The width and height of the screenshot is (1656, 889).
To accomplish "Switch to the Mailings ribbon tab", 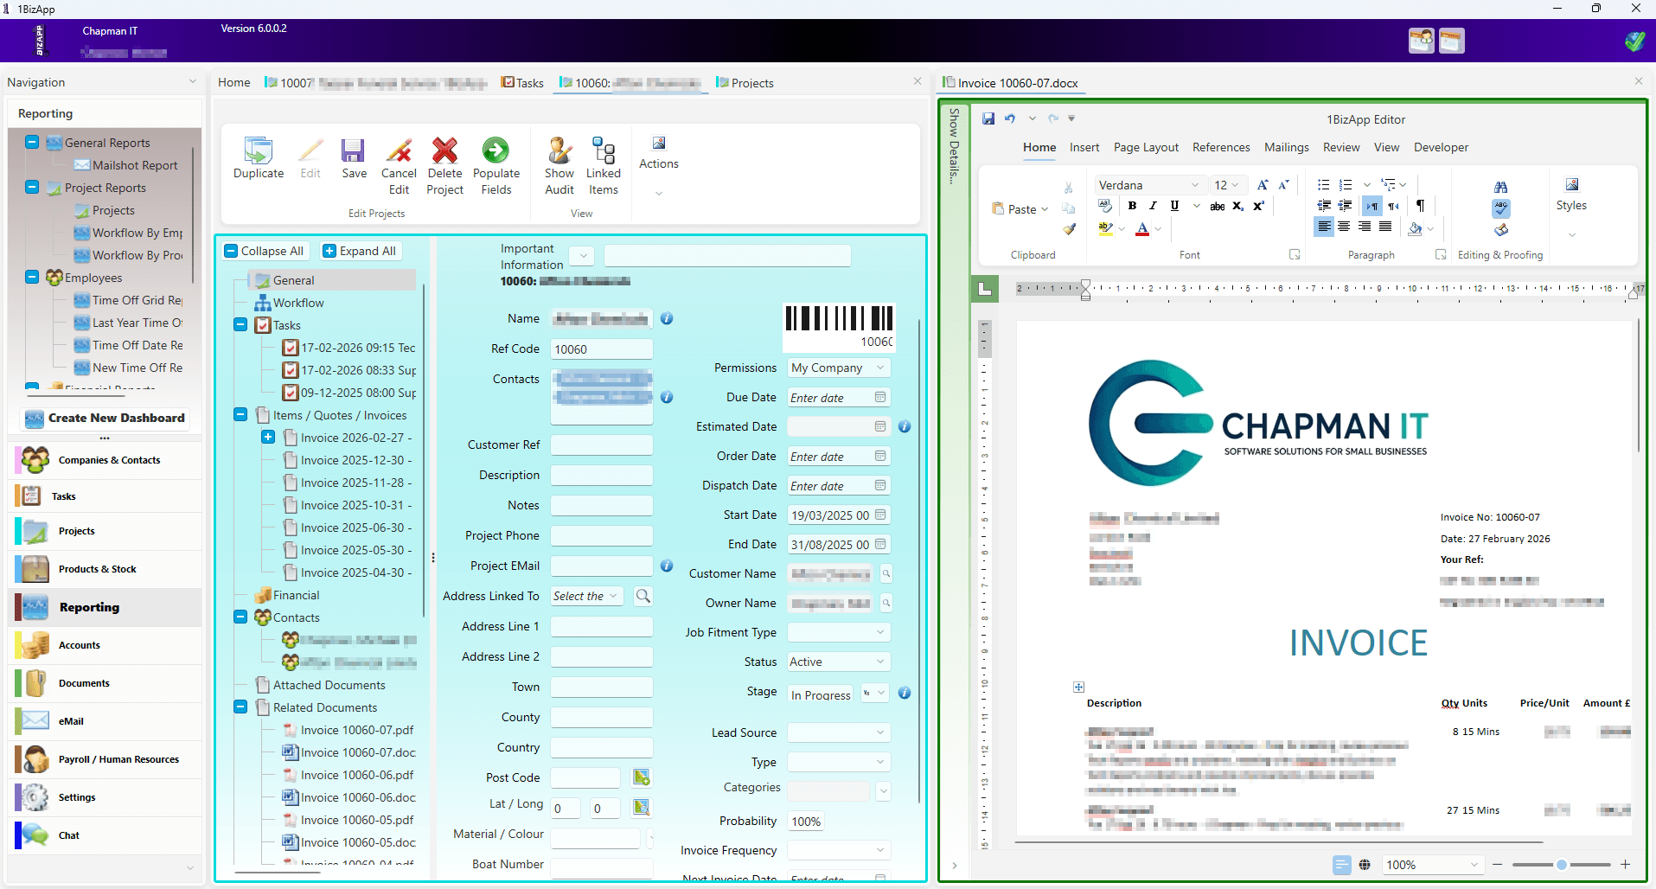I will tap(1287, 147).
